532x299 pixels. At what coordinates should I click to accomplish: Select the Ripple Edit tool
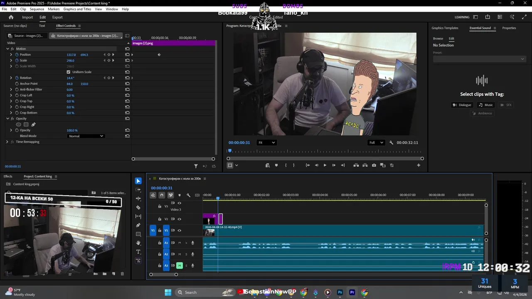point(138,199)
